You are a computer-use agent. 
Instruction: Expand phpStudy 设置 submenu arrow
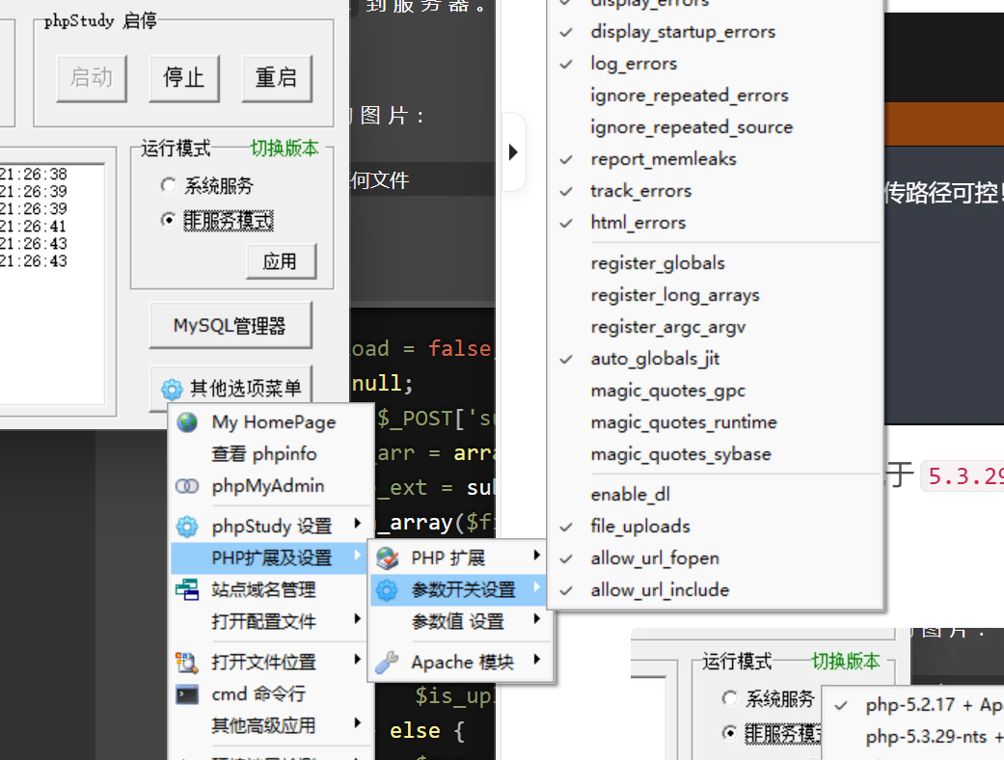coord(358,524)
